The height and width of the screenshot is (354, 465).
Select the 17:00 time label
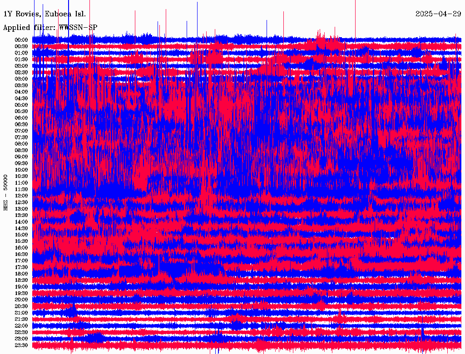[x=22, y=261]
